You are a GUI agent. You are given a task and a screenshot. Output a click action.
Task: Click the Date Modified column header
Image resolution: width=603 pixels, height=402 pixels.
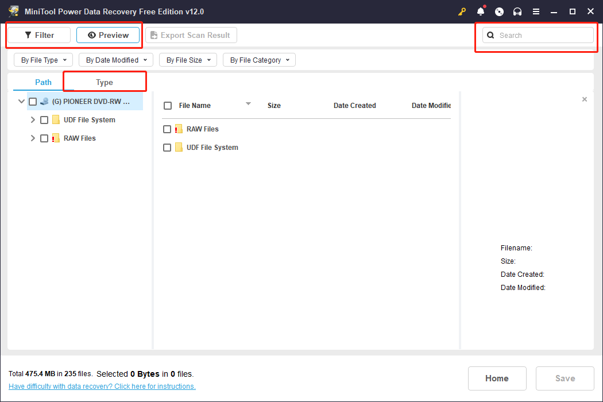pos(431,106)
